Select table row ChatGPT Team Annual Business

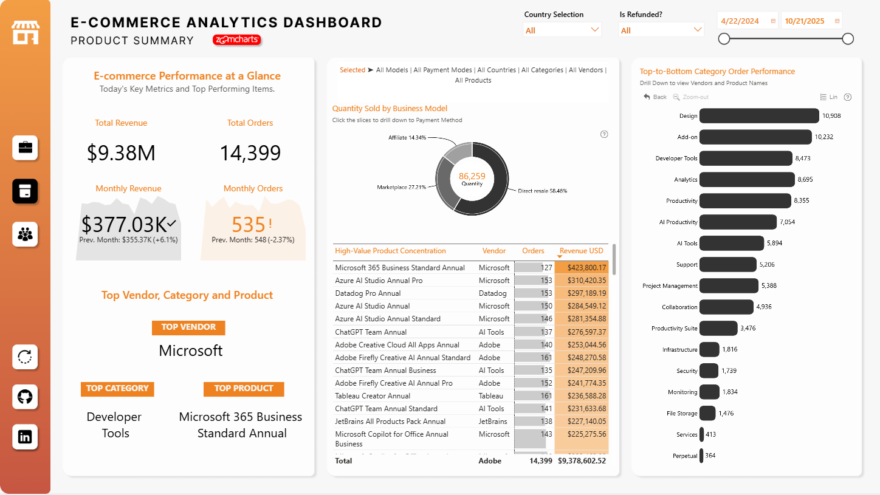471,370
